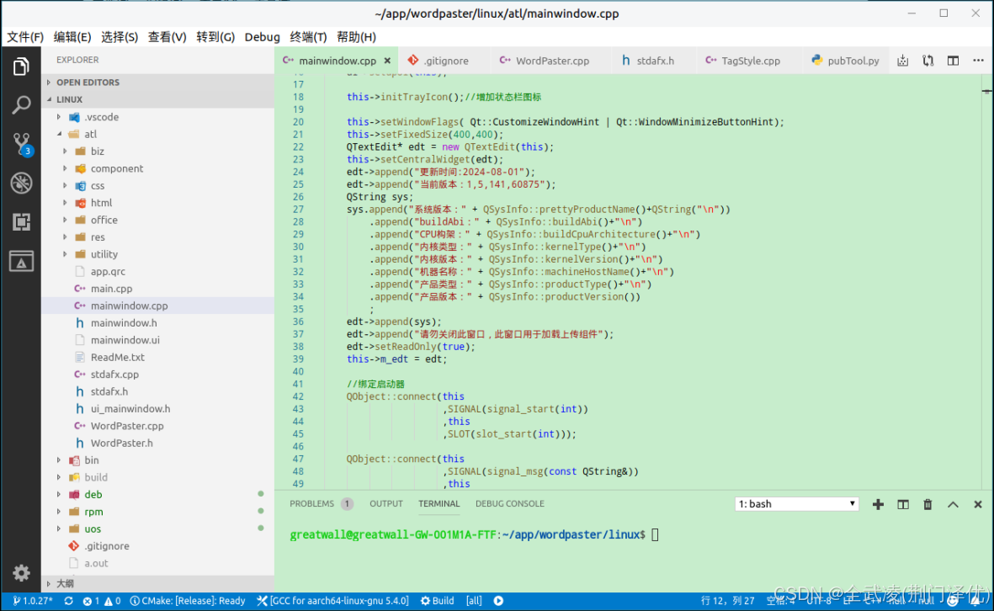The image size is (994, 611).
Task: Open the 编辑(E) menu
Action: (72, 37)
